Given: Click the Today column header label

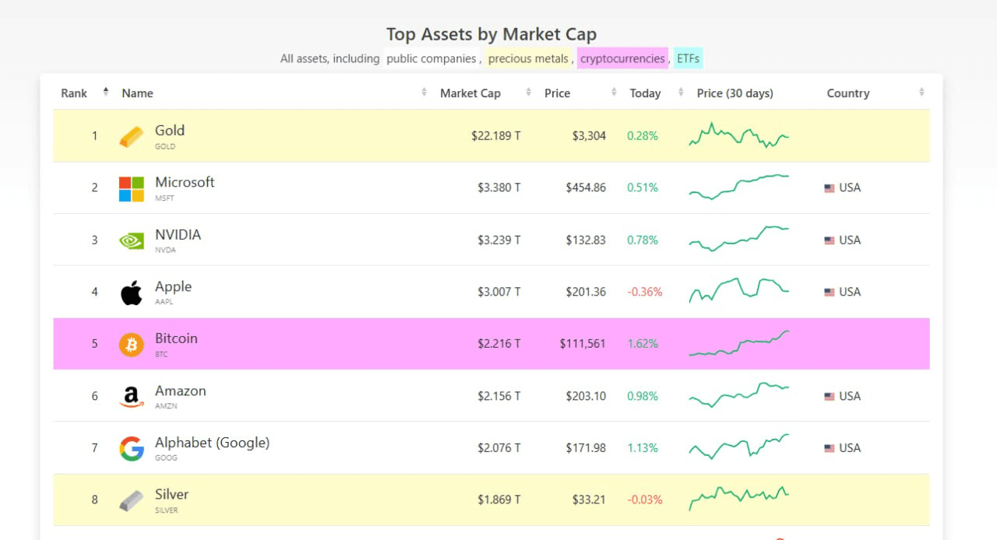Looking at the screenshot, I should pyautogui.click(x=645, y=93).
